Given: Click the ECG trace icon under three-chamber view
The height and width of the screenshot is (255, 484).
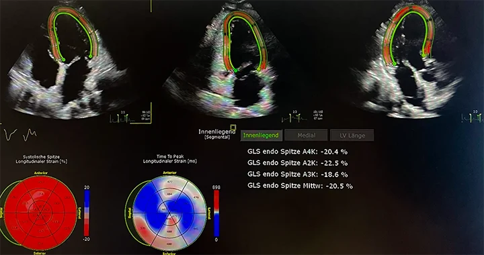Looking at the screenshot, I should [x=473, y=117].
